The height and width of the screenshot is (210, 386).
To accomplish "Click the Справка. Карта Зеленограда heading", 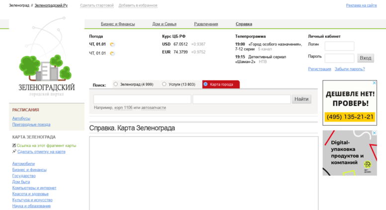I will pyautogui.click(x=132, y=128).
